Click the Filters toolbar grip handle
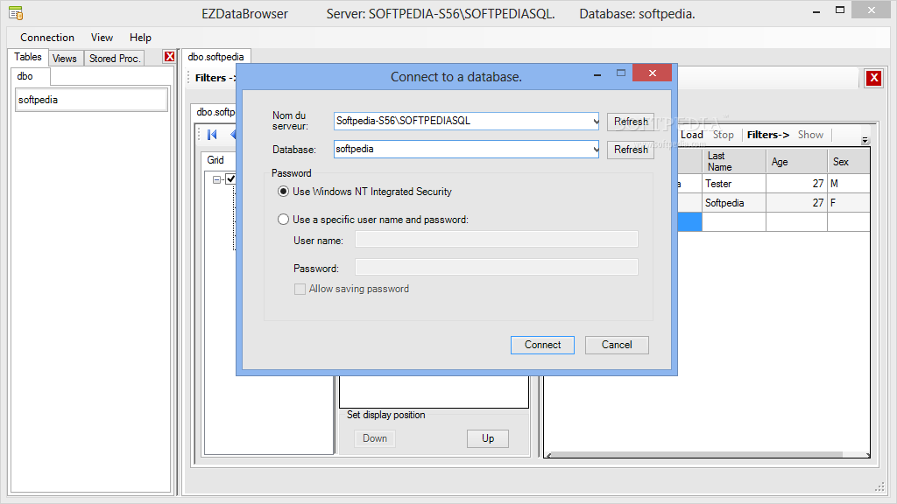 pos(189,78)
